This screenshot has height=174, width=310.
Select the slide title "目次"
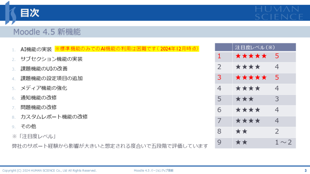tap(30, 13)
